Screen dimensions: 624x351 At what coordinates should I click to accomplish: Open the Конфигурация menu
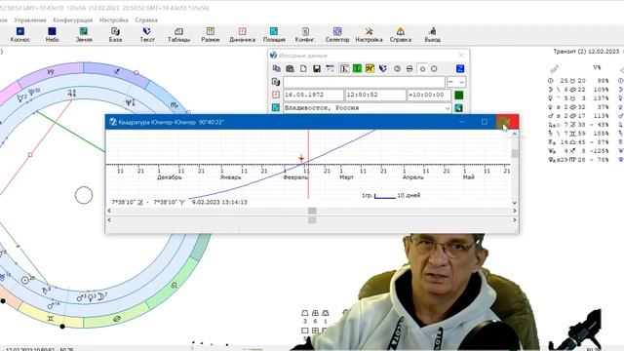point(73,19)
